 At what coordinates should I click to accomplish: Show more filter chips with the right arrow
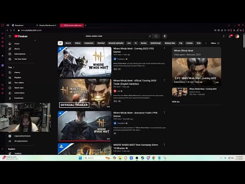206,43
